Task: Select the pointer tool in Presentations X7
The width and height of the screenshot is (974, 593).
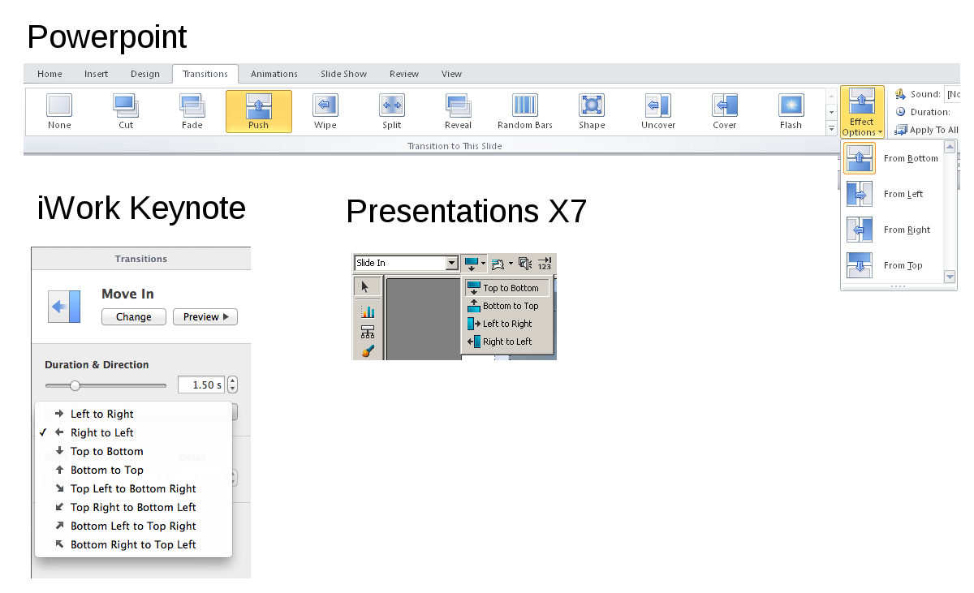Action: [x=366, y=286]
